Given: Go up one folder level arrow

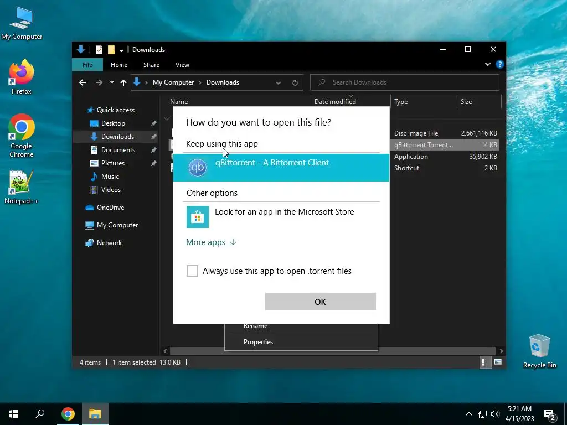Looking at the screenshot, I should point(123,83).
